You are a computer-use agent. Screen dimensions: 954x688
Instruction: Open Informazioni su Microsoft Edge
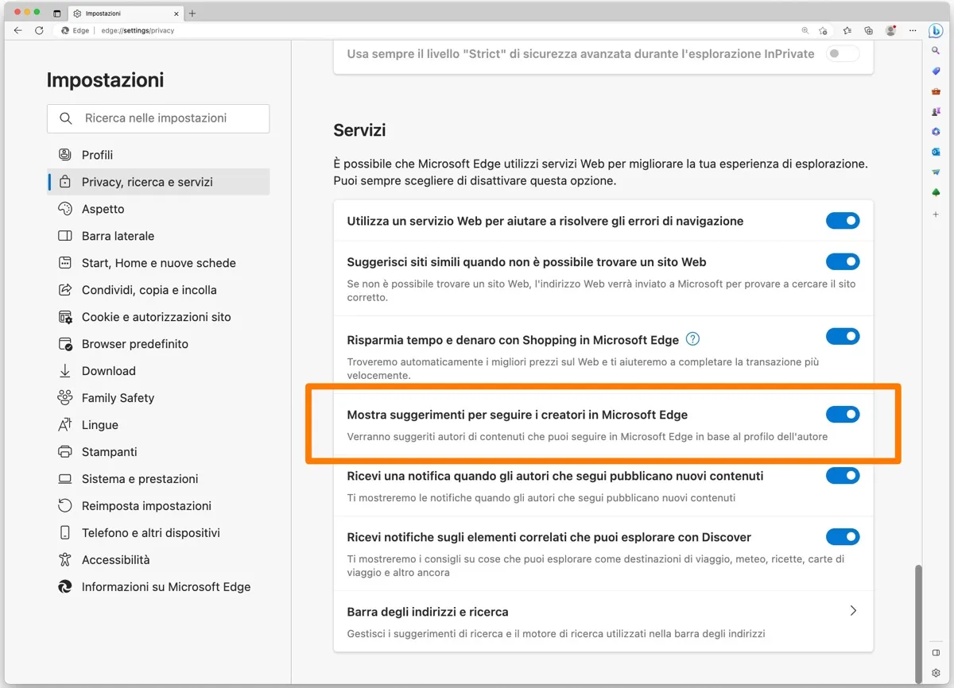[x=158, y=587]
